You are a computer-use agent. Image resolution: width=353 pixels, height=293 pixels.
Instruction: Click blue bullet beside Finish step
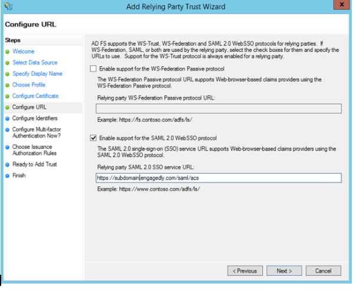(8, 176)
